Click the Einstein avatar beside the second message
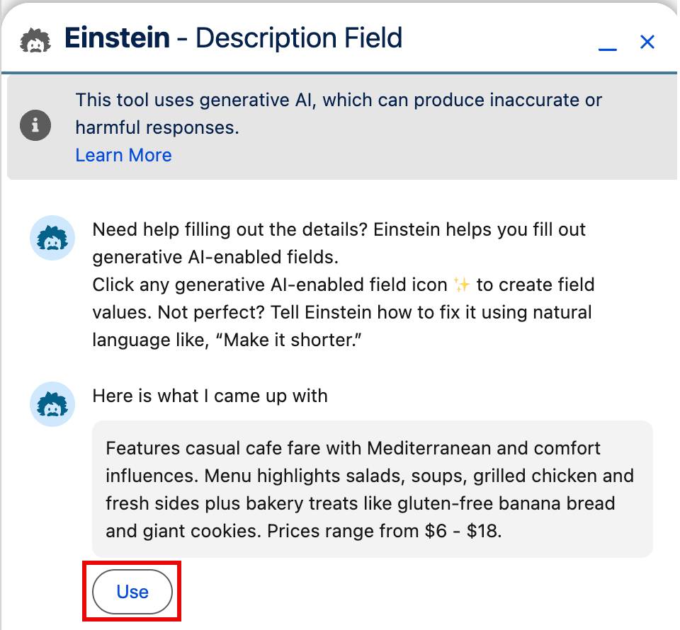680x630 pixels. [52, 404]
